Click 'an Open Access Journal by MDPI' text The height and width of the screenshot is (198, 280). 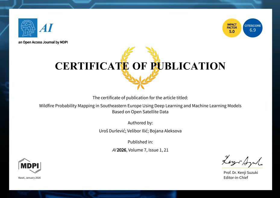[x=43, y=42]
